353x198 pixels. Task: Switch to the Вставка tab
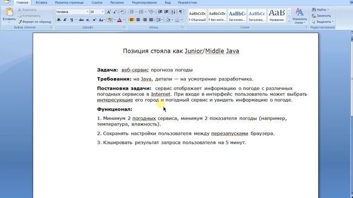click(x=41, y=2)
